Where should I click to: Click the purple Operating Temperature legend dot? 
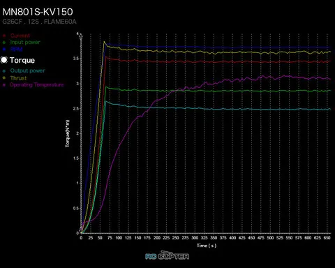tap(4, 85)
